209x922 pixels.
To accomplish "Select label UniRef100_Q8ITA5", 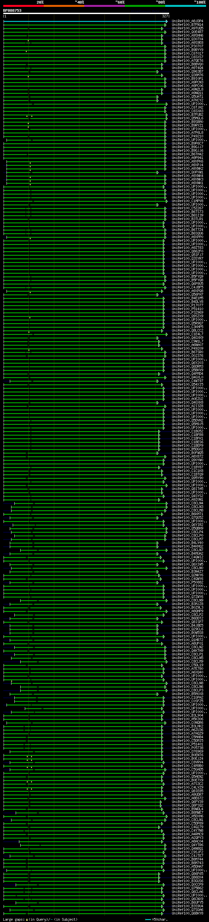I will 187,489.
